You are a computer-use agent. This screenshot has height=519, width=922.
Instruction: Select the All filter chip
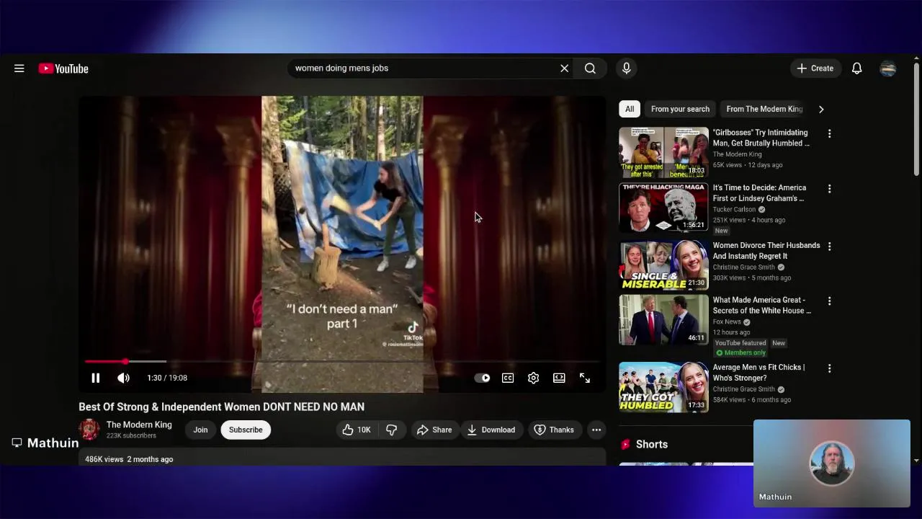click(x=630, y=109)
